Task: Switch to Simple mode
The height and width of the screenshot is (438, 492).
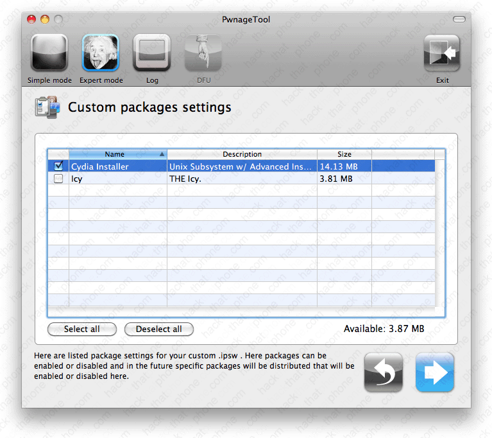Action: [x=49, y=53]
